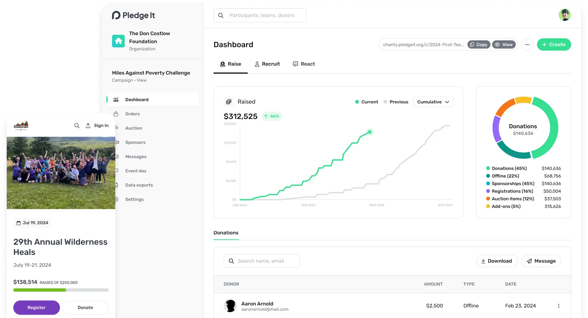Open more options with the ellipsis button
The width and height of the screenshot is (588, 318).
(x=527, y=44)
